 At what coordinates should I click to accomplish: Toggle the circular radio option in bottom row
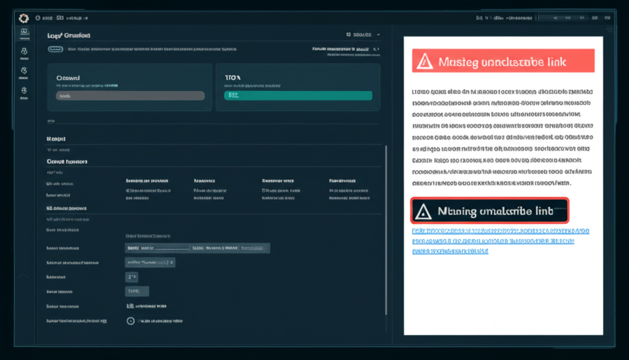[130, 320]
